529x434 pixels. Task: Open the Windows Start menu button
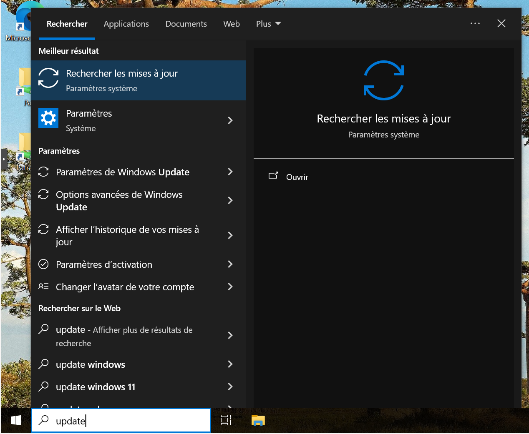[x=16, y=421]
